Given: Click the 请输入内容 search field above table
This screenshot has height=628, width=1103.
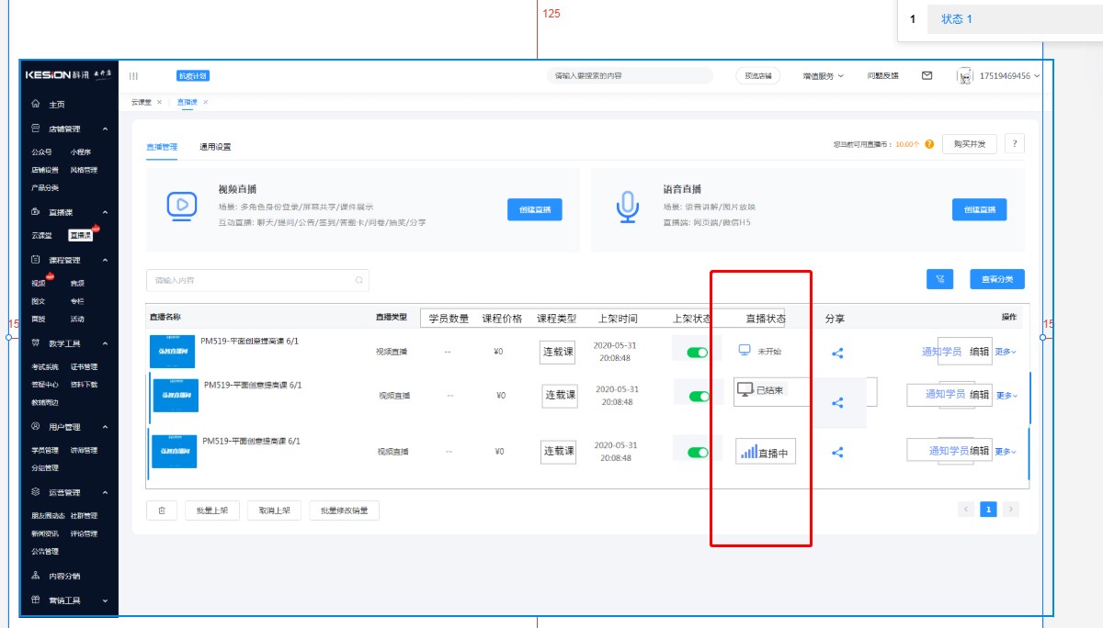Looking at the screenshot, I should pyautogui.click(x=253, y=280).
